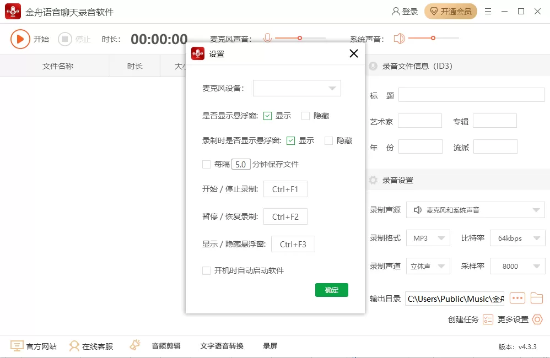Open 在线客服 via person icon
The width and height of the screenshot is (550, 358).
[74, 346]
